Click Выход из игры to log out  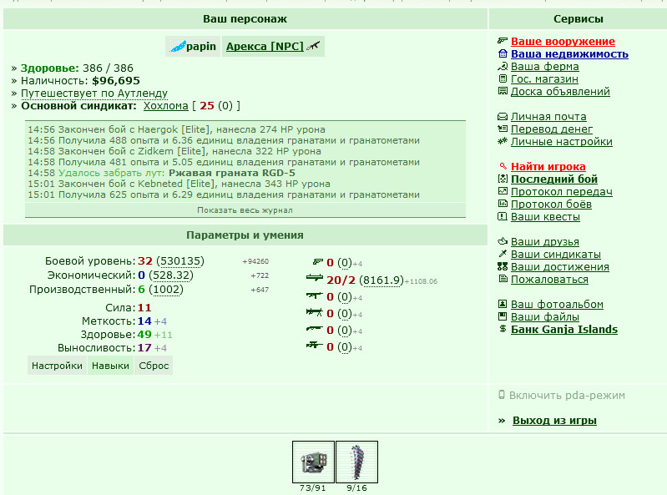[x=554, y=420]
